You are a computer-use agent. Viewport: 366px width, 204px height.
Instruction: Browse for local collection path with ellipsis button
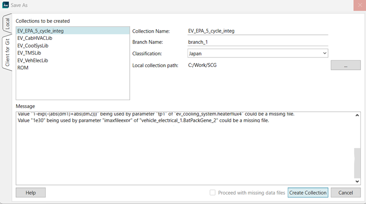tap(346, 65)
